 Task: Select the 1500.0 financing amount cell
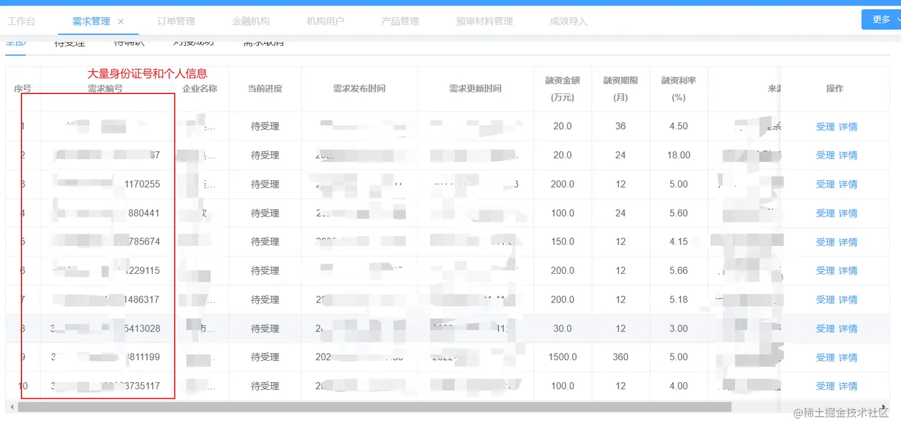563,357
